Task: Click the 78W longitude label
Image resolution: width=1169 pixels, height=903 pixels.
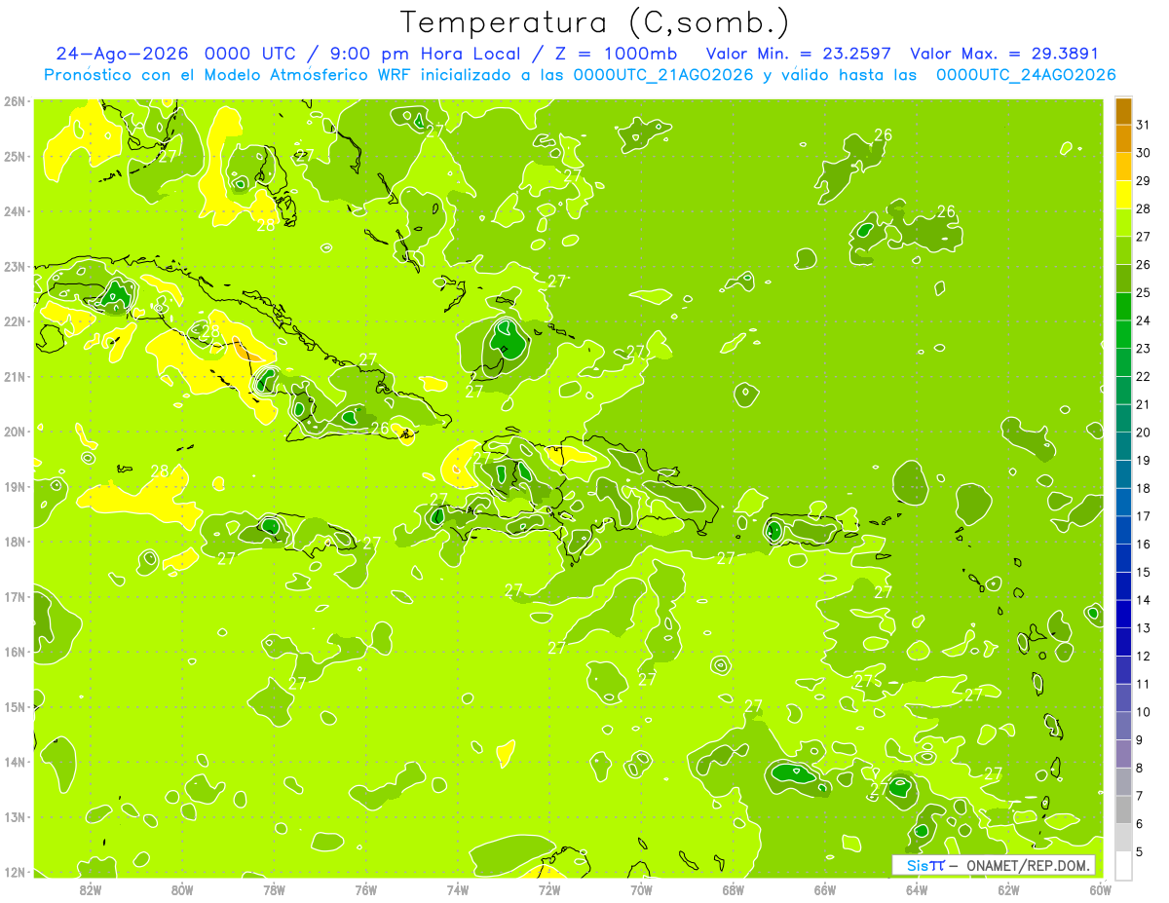Action: tap(274, 889)
